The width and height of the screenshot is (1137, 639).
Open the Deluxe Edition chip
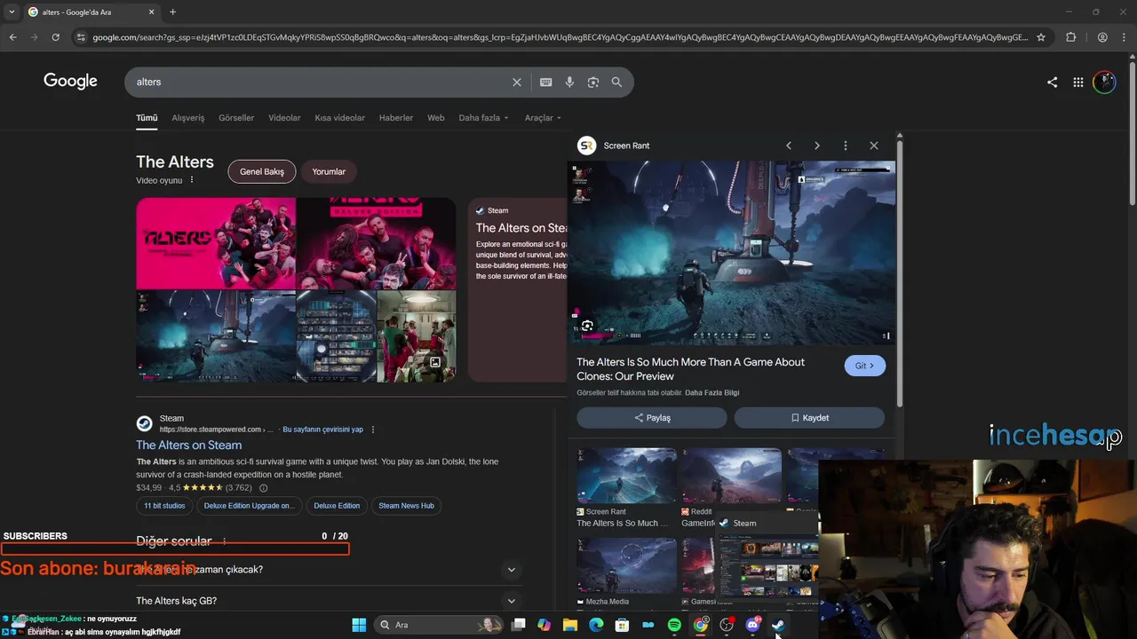tap(337, 506)
